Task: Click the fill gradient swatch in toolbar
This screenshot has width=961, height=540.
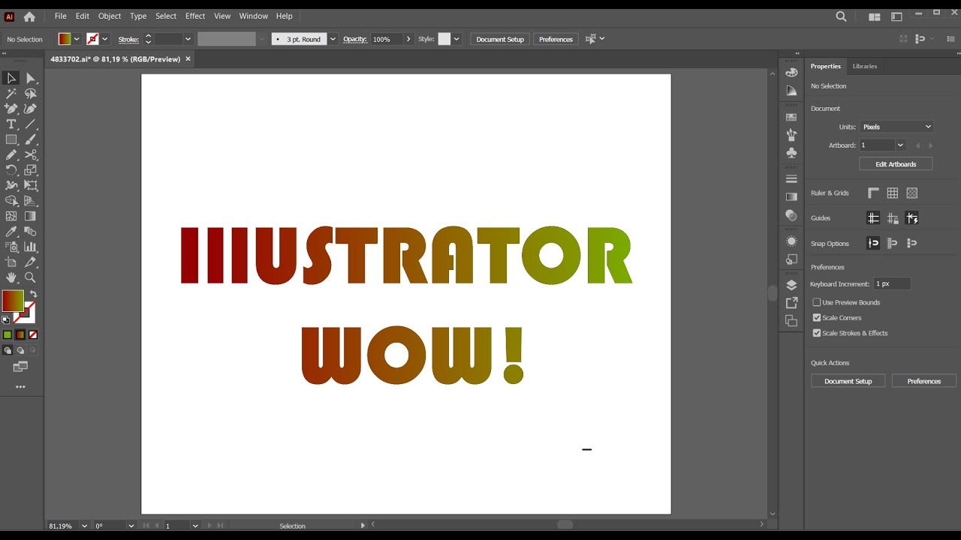Action: coord(13,301)
